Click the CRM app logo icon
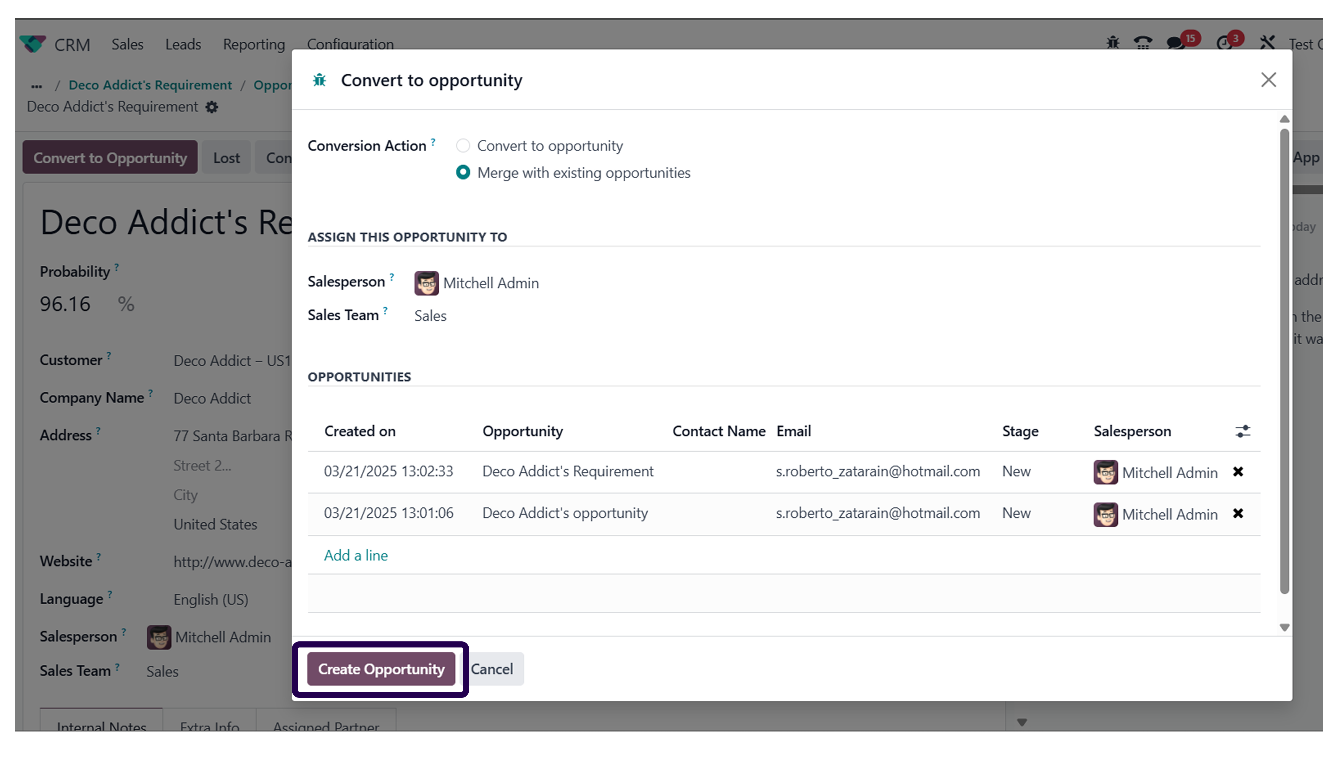Viewport: 1340px width, 762px height. 32,44
